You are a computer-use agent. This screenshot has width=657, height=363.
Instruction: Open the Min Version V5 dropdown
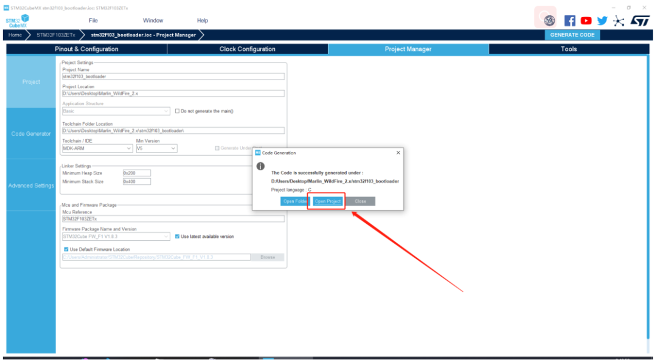click(156, 148)
